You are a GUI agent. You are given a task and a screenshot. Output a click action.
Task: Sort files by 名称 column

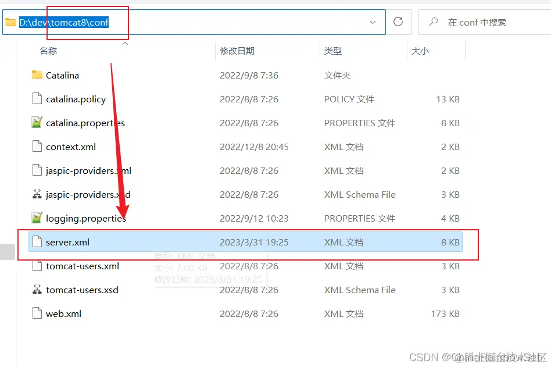click(x=48, y=51)
